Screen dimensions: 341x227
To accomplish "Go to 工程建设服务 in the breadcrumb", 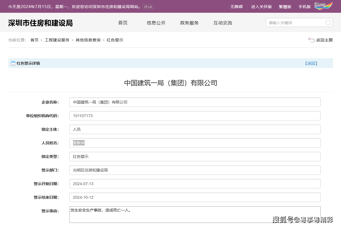I will tap(57, 40).
